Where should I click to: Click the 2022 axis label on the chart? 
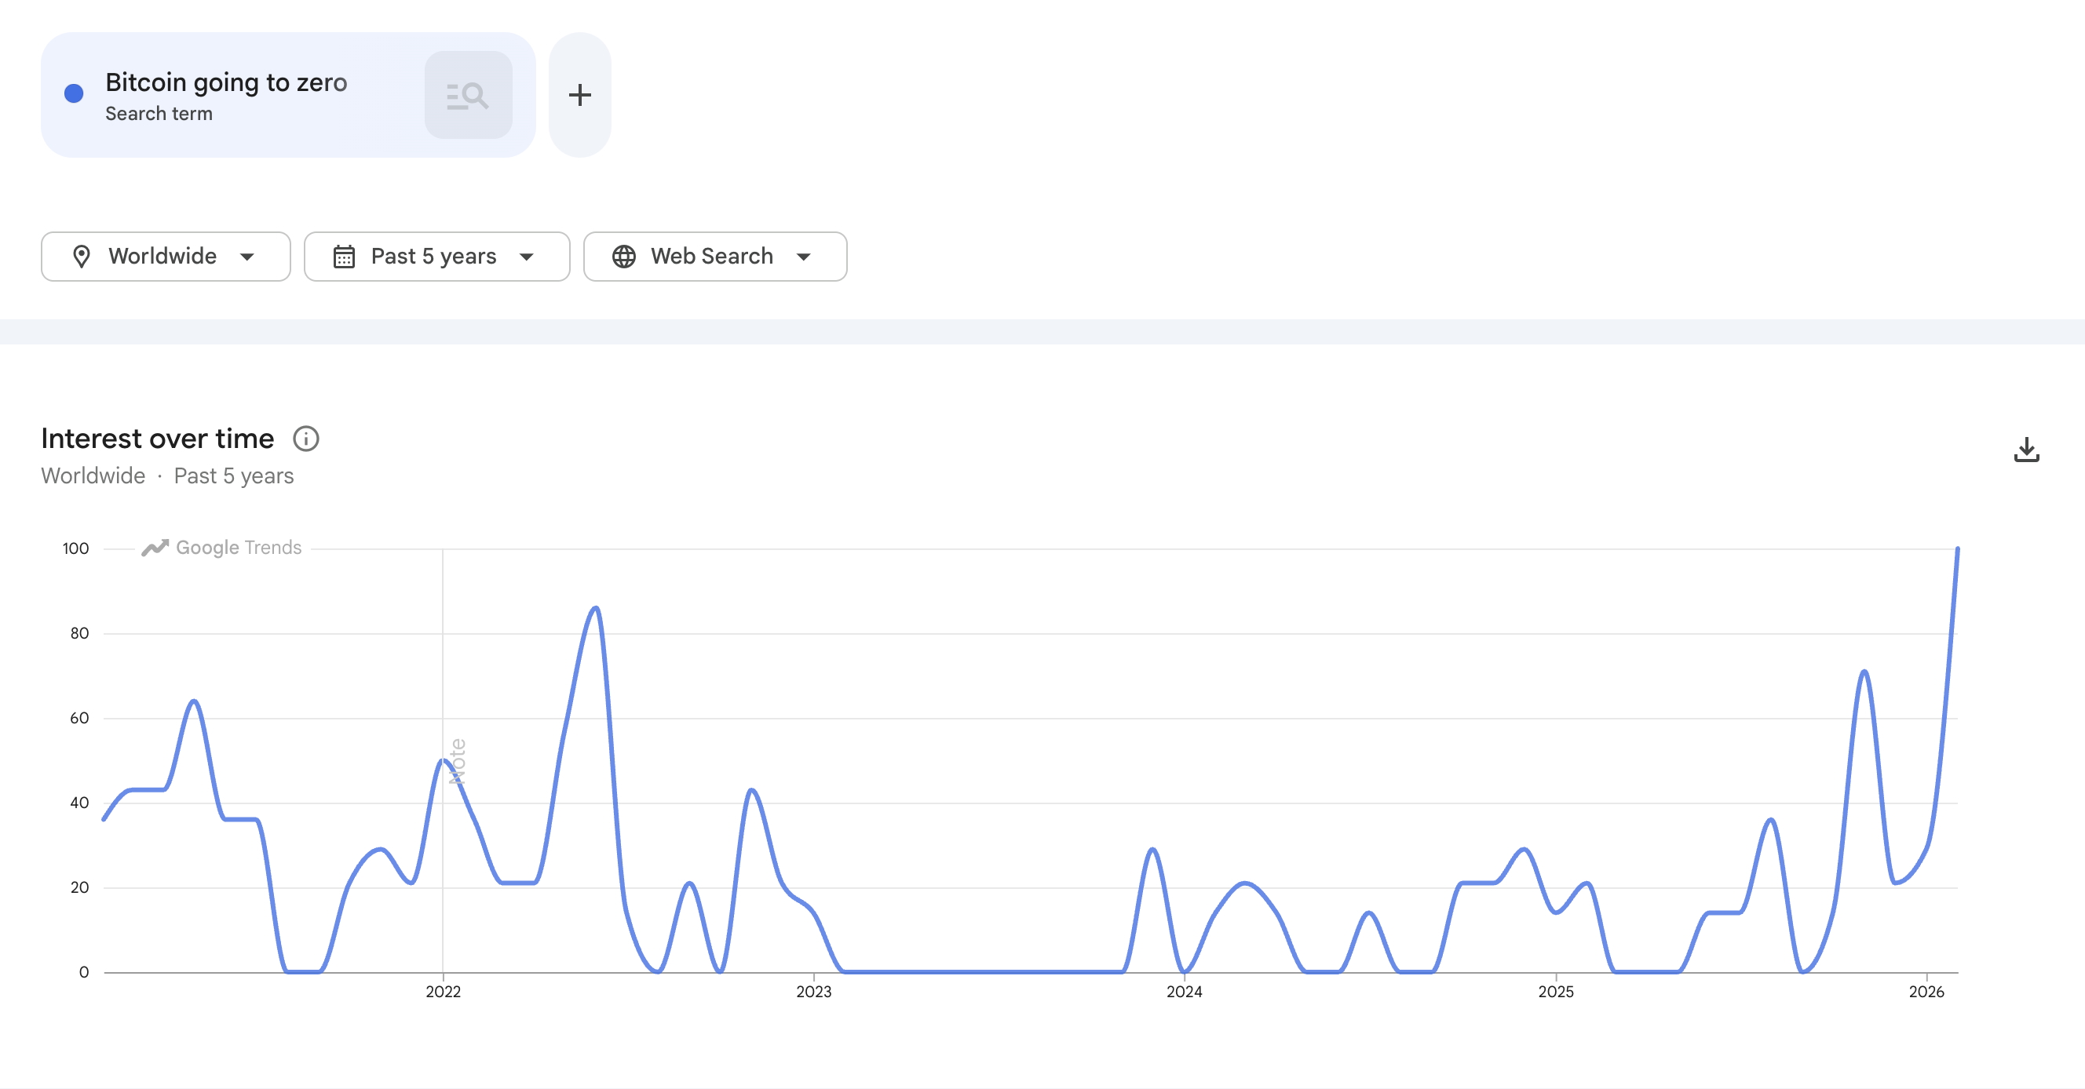(443, 991)
